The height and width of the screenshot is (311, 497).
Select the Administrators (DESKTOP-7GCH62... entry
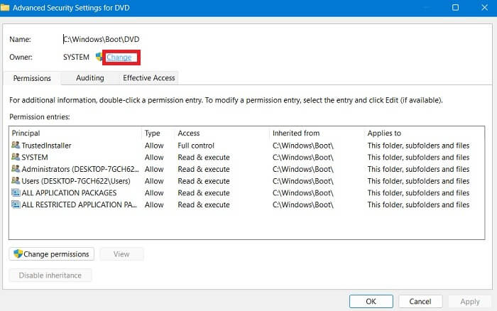(246, 169)
